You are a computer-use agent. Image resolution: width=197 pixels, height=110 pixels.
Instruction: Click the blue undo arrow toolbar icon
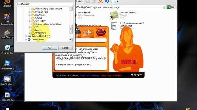[107, 2]
